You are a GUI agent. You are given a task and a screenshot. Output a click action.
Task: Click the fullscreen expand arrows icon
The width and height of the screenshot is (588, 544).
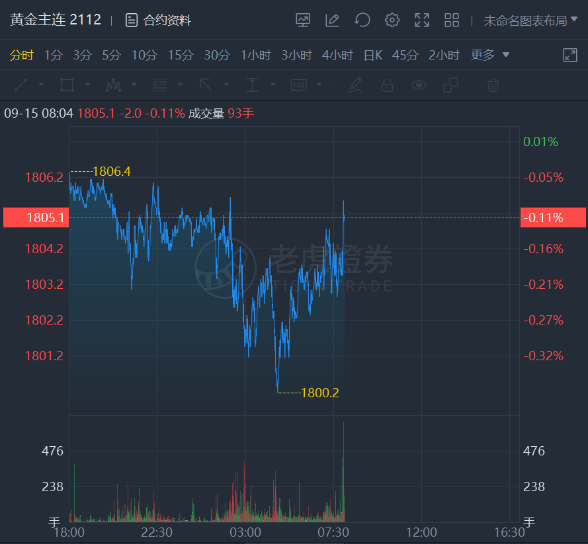click(422, 20)
